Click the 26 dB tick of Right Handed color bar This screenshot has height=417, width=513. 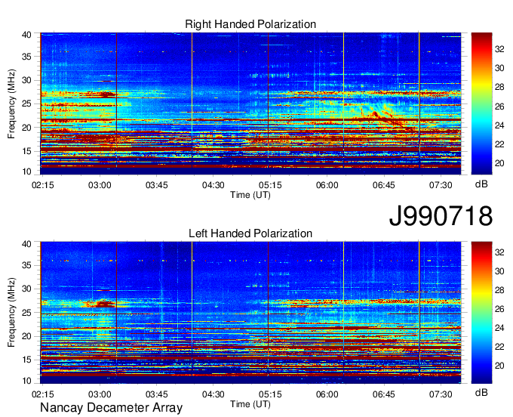499,107
